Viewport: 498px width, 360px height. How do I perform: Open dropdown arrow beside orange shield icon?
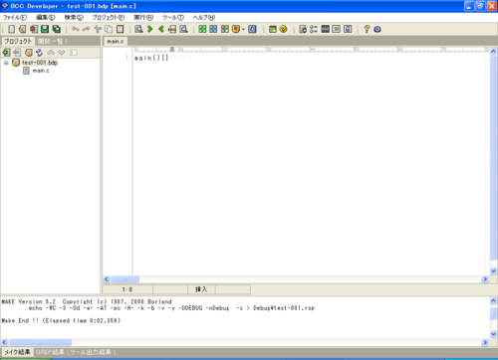click(243, 30)
